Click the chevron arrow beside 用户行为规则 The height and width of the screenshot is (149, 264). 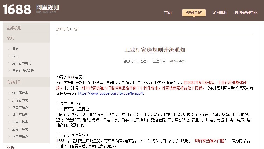[x=9, y=63]
